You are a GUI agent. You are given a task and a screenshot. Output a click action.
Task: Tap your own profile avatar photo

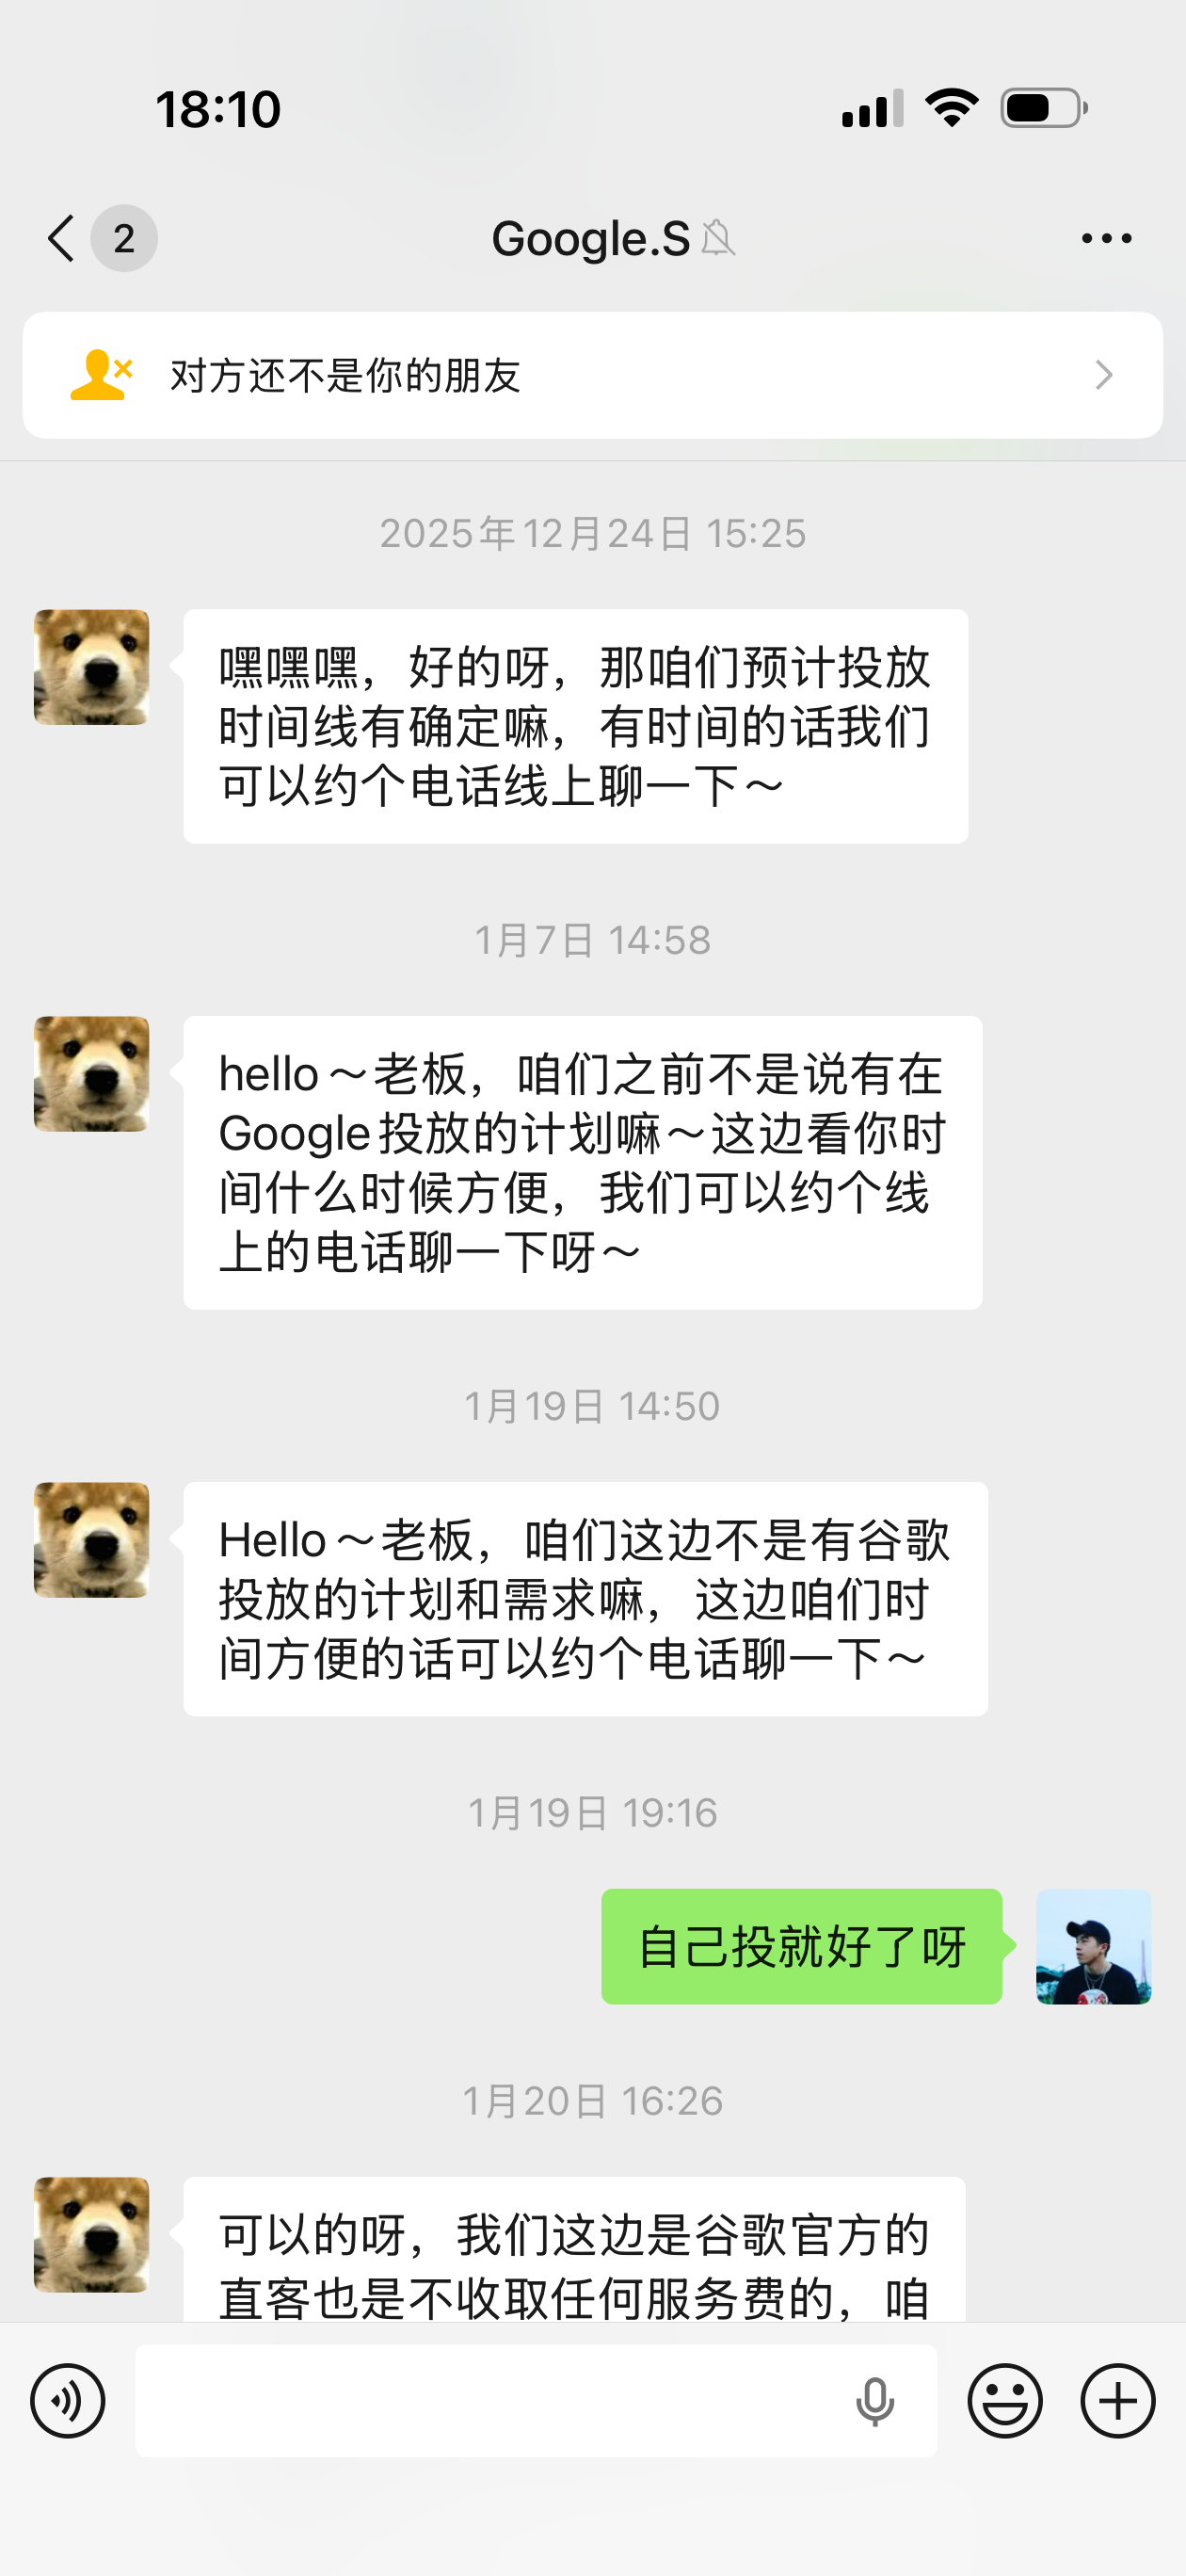1093,1946
